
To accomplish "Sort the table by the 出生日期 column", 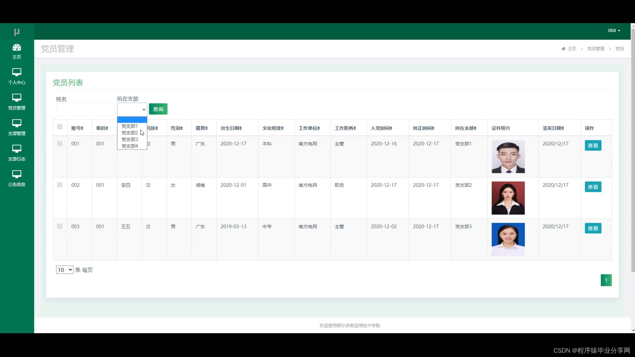I will (231, 128).
